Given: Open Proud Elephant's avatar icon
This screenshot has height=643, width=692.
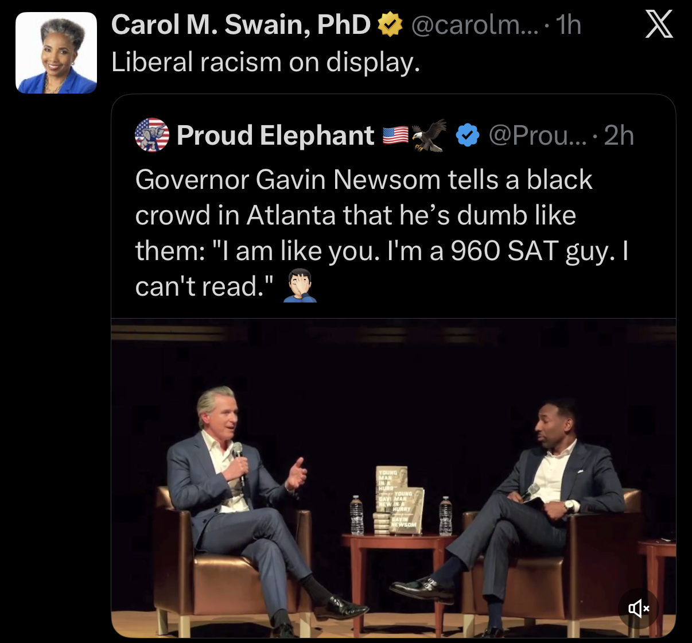Looking at the screenshot, I should [152, 135].
